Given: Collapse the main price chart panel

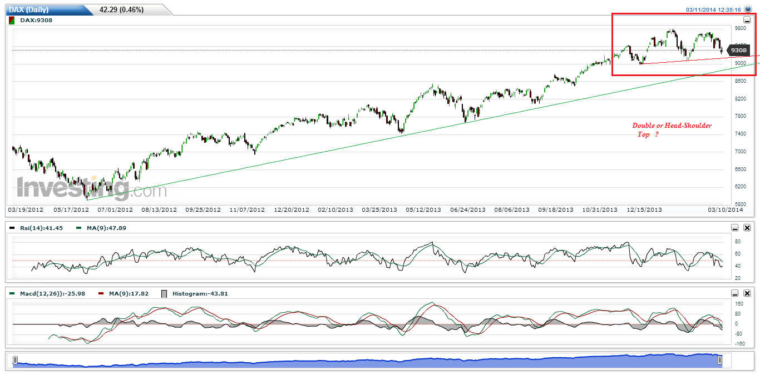Looking at the screenshot, I should 747,21.
